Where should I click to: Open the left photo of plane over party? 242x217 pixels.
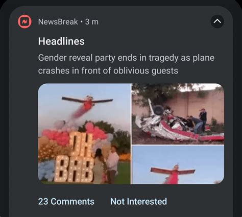(84, 134)
